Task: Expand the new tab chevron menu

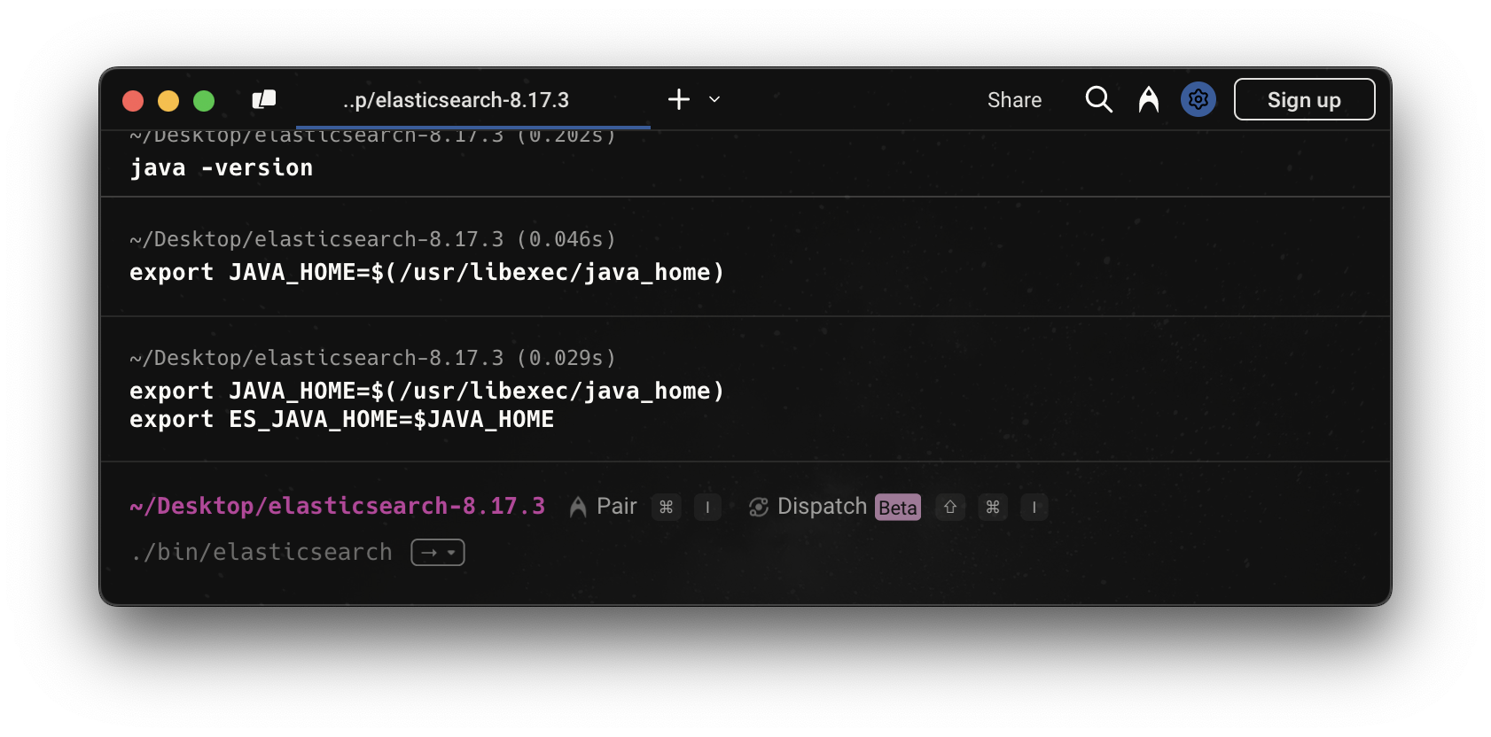Action: pyautogui.click(x=714, y=99)
